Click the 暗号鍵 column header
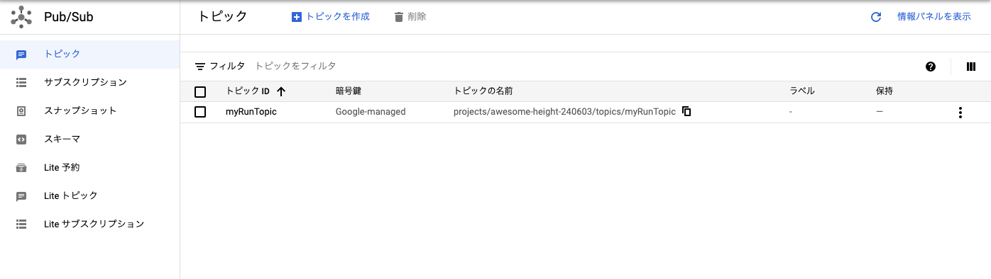The width and height of the screenshot is (991, 279). 349,91
